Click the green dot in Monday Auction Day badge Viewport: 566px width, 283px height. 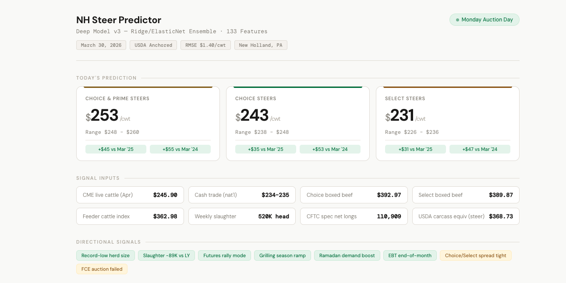(457, 20)
